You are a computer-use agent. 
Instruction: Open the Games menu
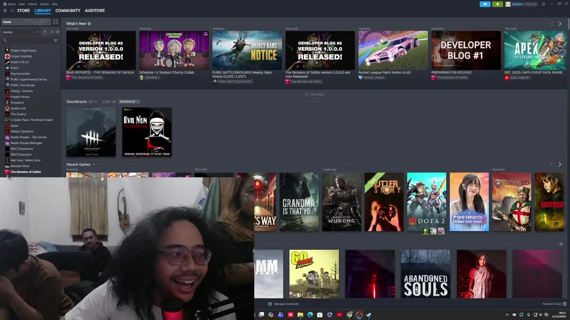(45, 4)
